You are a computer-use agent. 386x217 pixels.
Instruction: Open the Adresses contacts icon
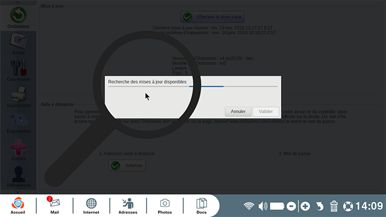[128, 206]
